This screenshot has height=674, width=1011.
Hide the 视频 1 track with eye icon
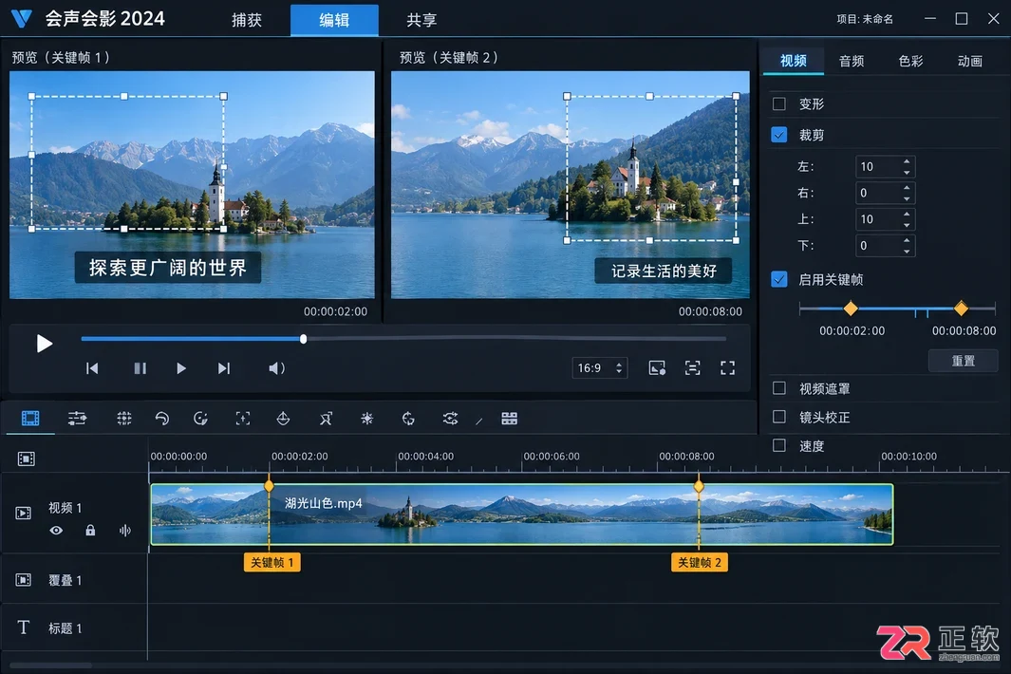coord(56,530)
